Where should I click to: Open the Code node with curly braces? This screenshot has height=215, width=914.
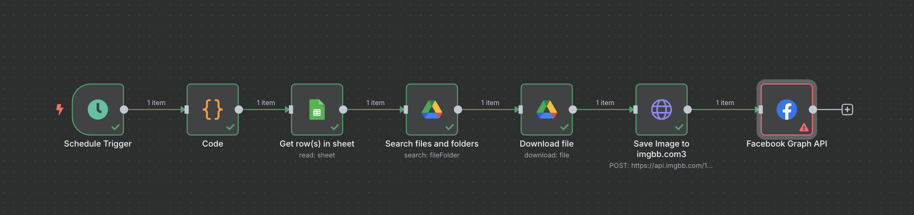click(213, 110)
